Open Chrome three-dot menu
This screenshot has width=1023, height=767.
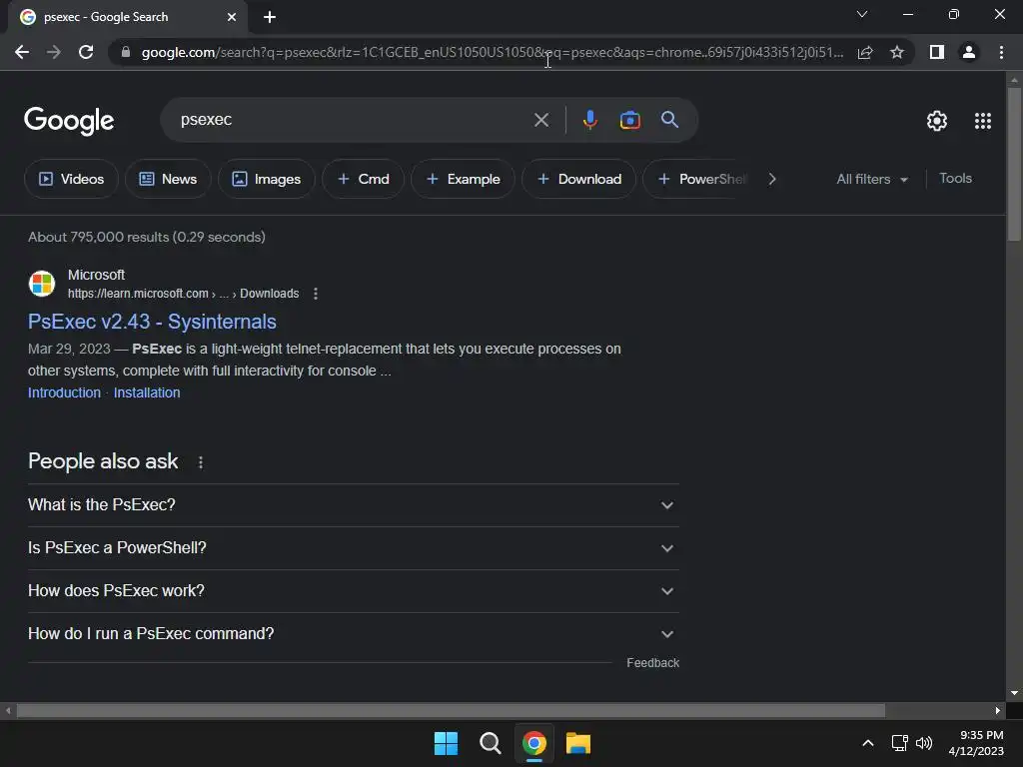click(x=1001, y=52)
